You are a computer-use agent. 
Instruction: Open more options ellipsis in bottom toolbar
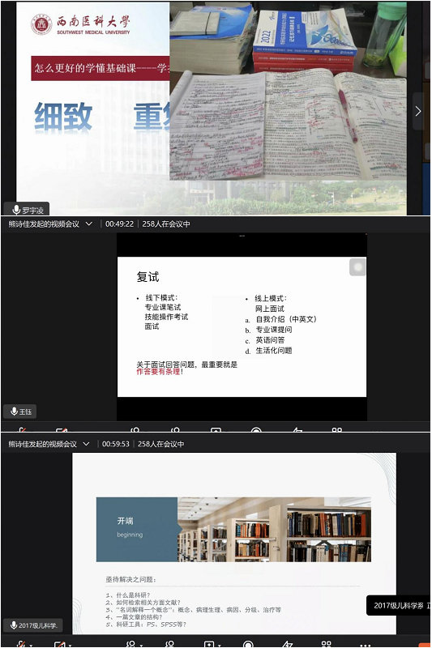[x=365, y=645]
